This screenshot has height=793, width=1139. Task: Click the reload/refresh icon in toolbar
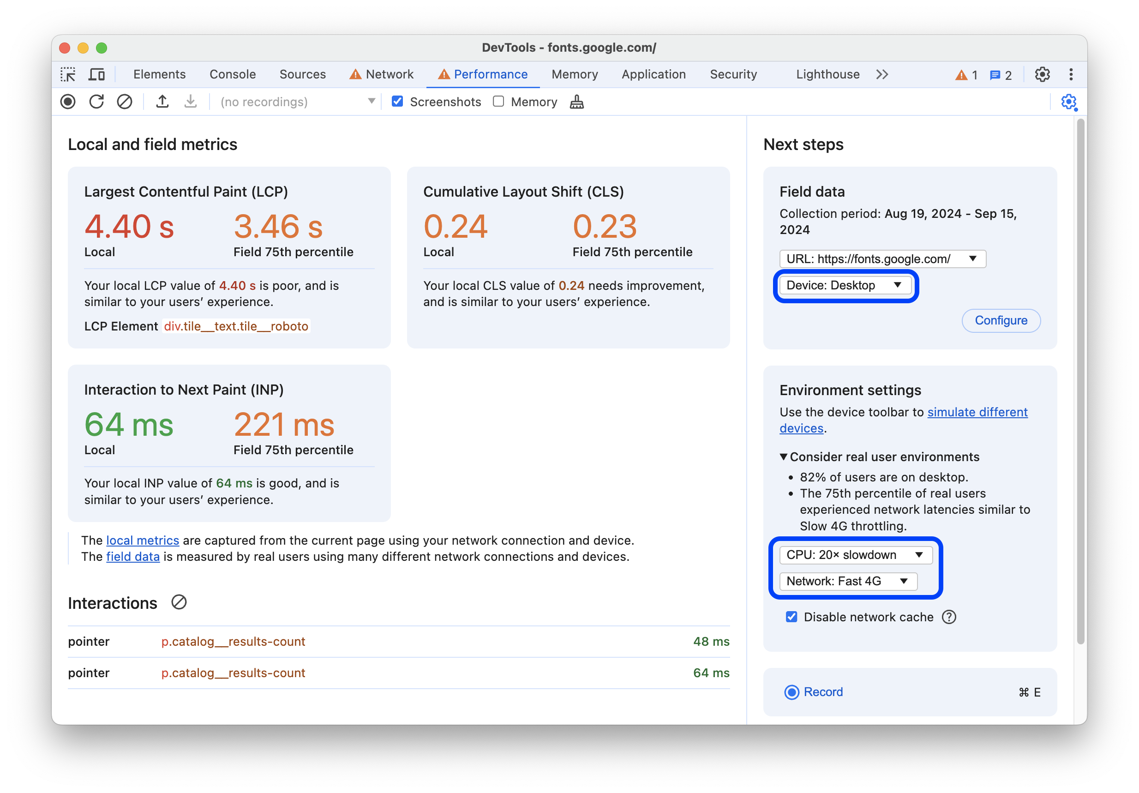97,102
